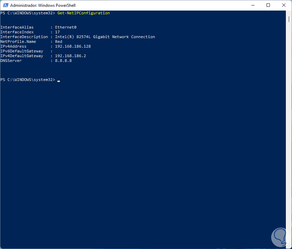Click the IPv4 address 192.168.186.128
292x249 pixels.
[73, 46]
